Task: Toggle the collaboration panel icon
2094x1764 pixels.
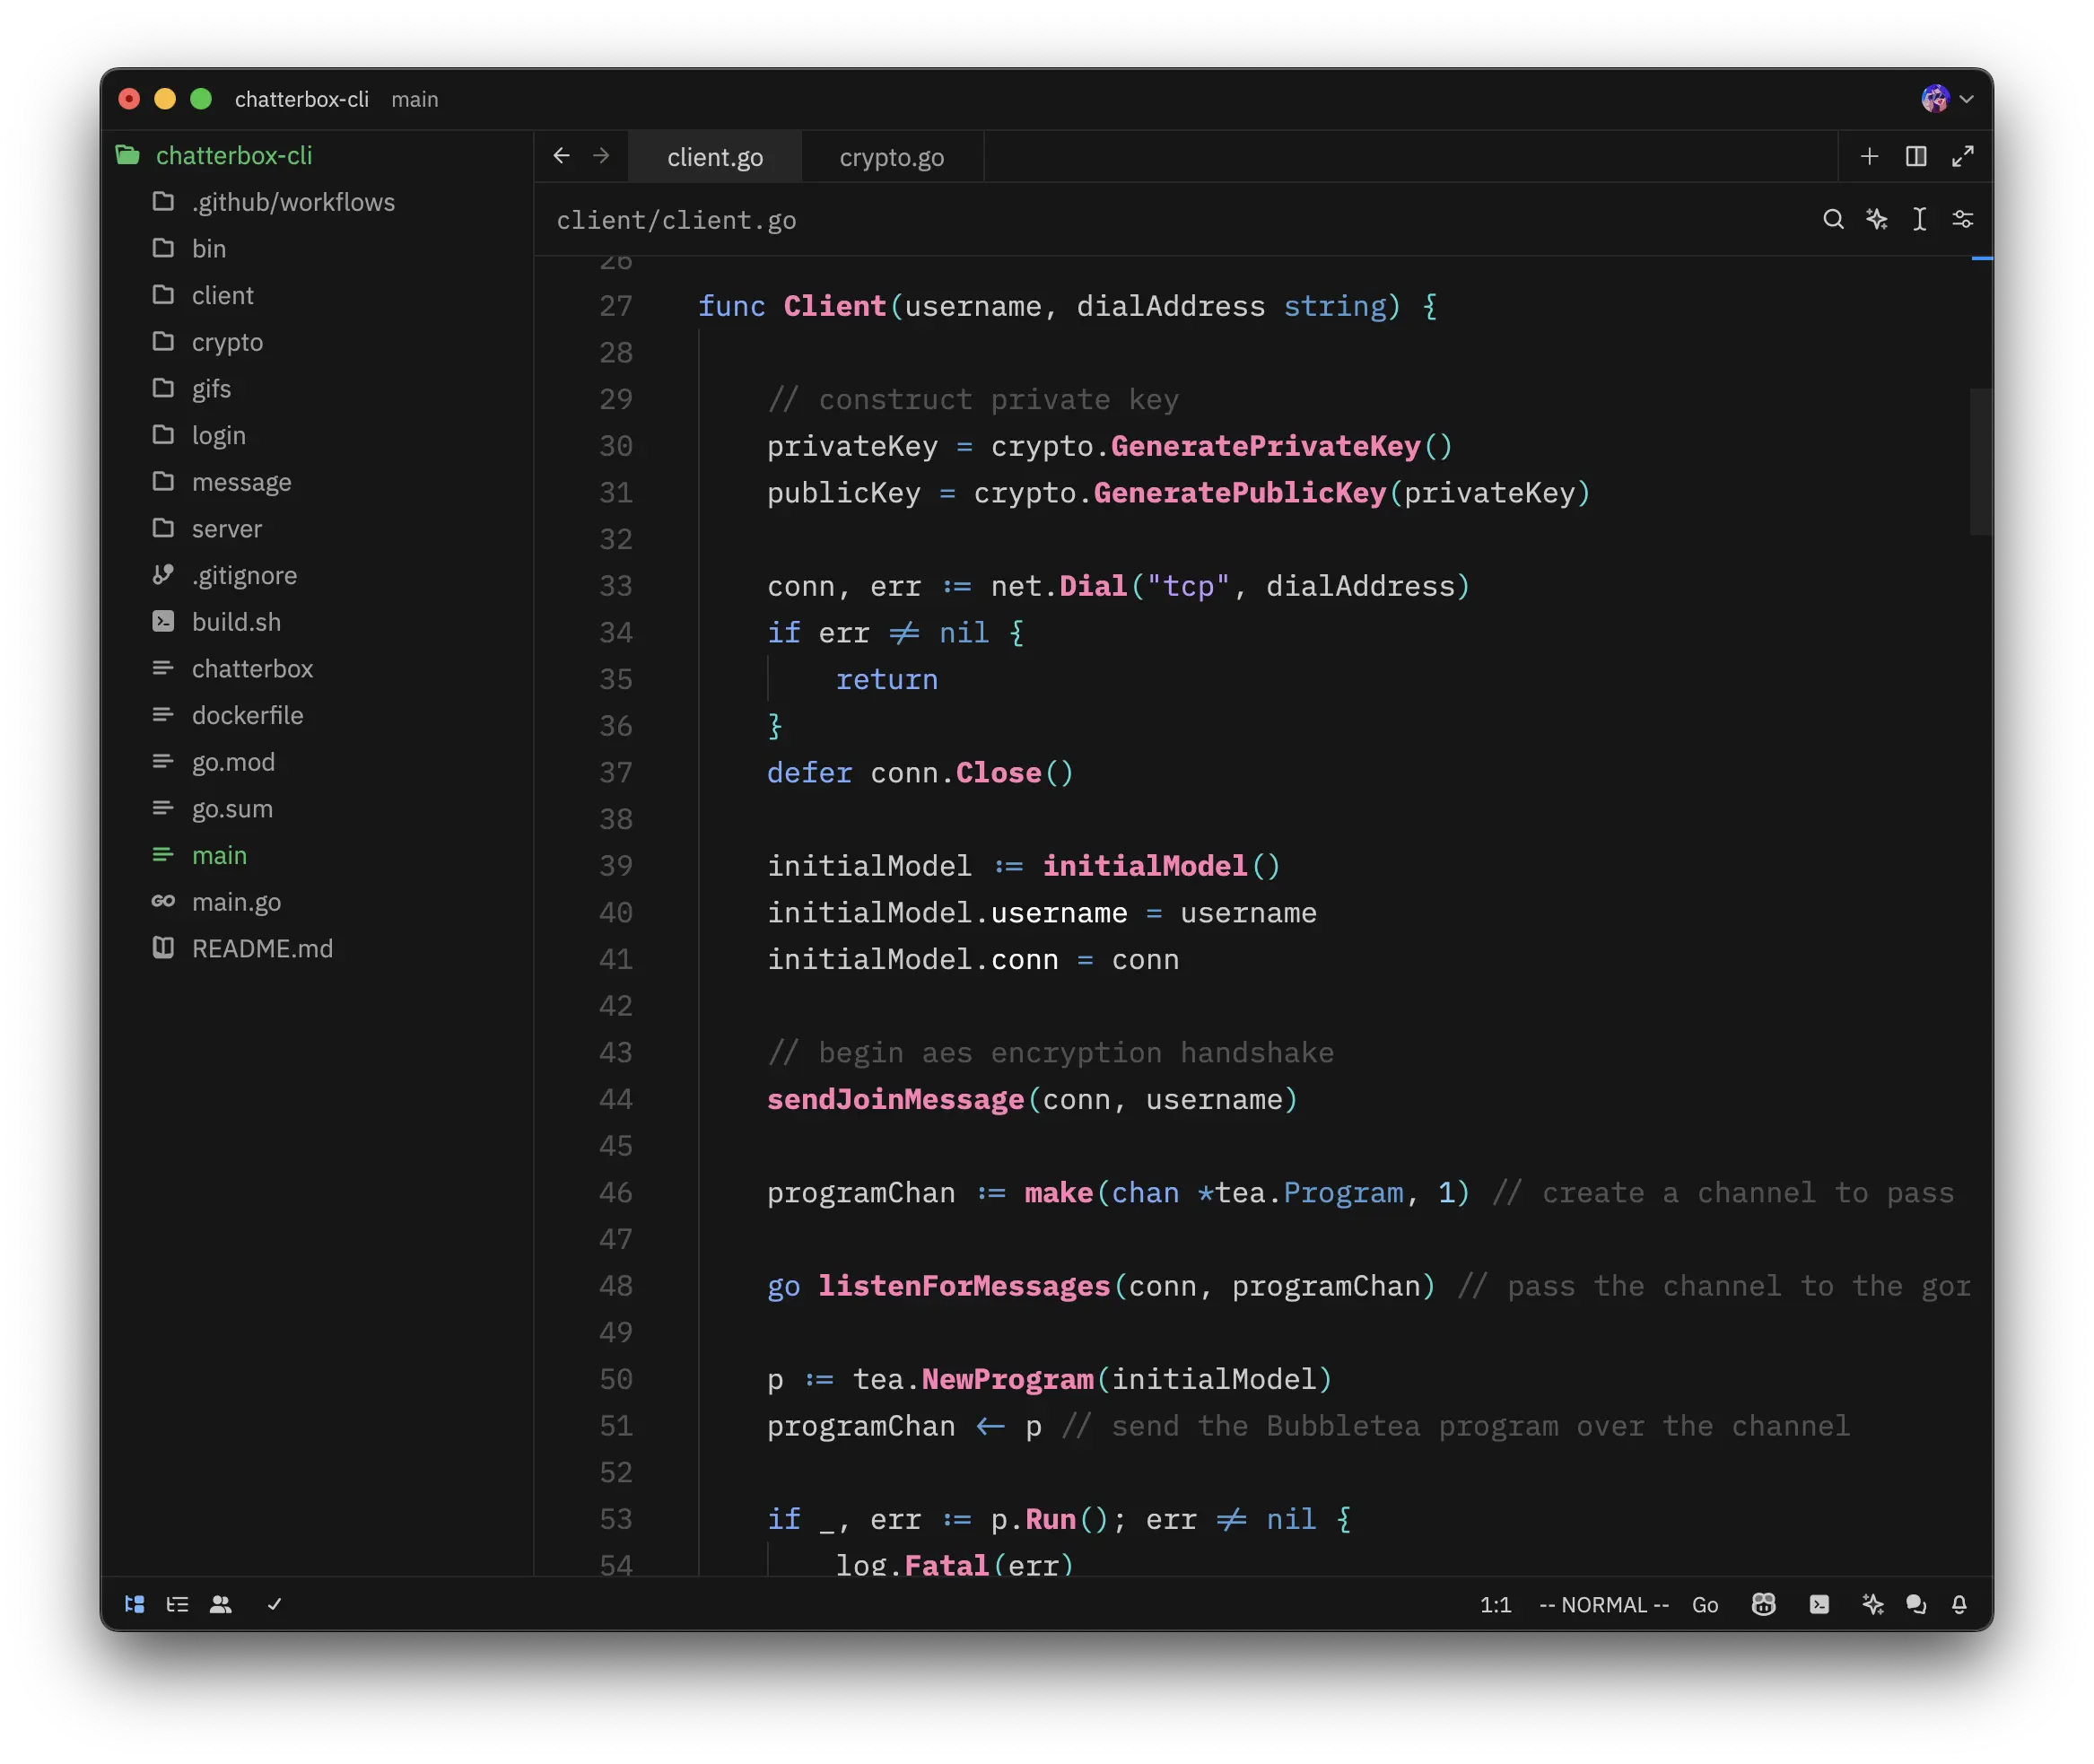Action: 221,1605
